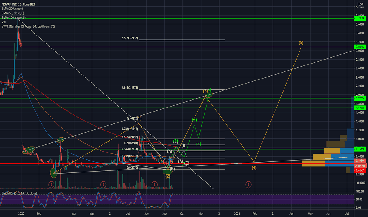Select the 0.382(0.7274) Fibonacci level label
The image size is (368, 217).
click(130, 149)
